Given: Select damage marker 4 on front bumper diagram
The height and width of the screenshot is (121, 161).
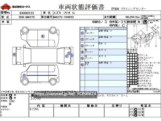Looking at the screenshot, I should coord(14,55).
